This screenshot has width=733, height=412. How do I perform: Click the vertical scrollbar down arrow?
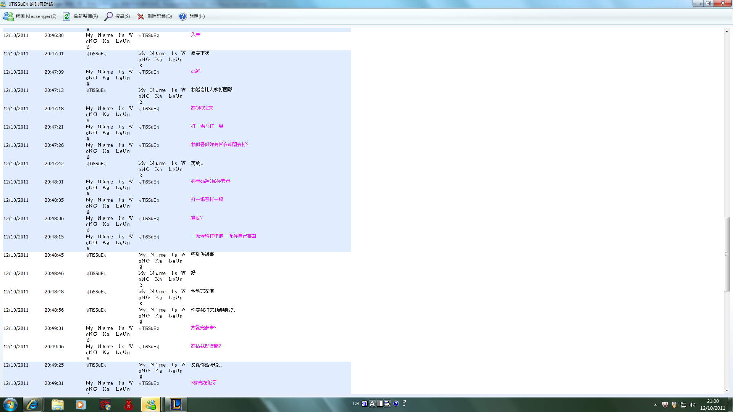[x=727, y=390]
